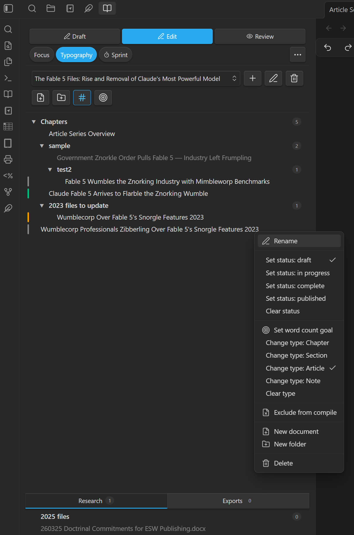Open the file explorer folder icon
Image resolution: width=354 pixels, height=535 pixels.
tap(51, 9)
